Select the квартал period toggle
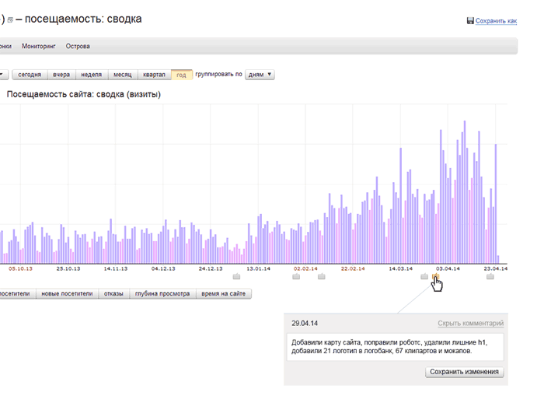Viewport: 544px width, 396px height. (x=154, y=75)
